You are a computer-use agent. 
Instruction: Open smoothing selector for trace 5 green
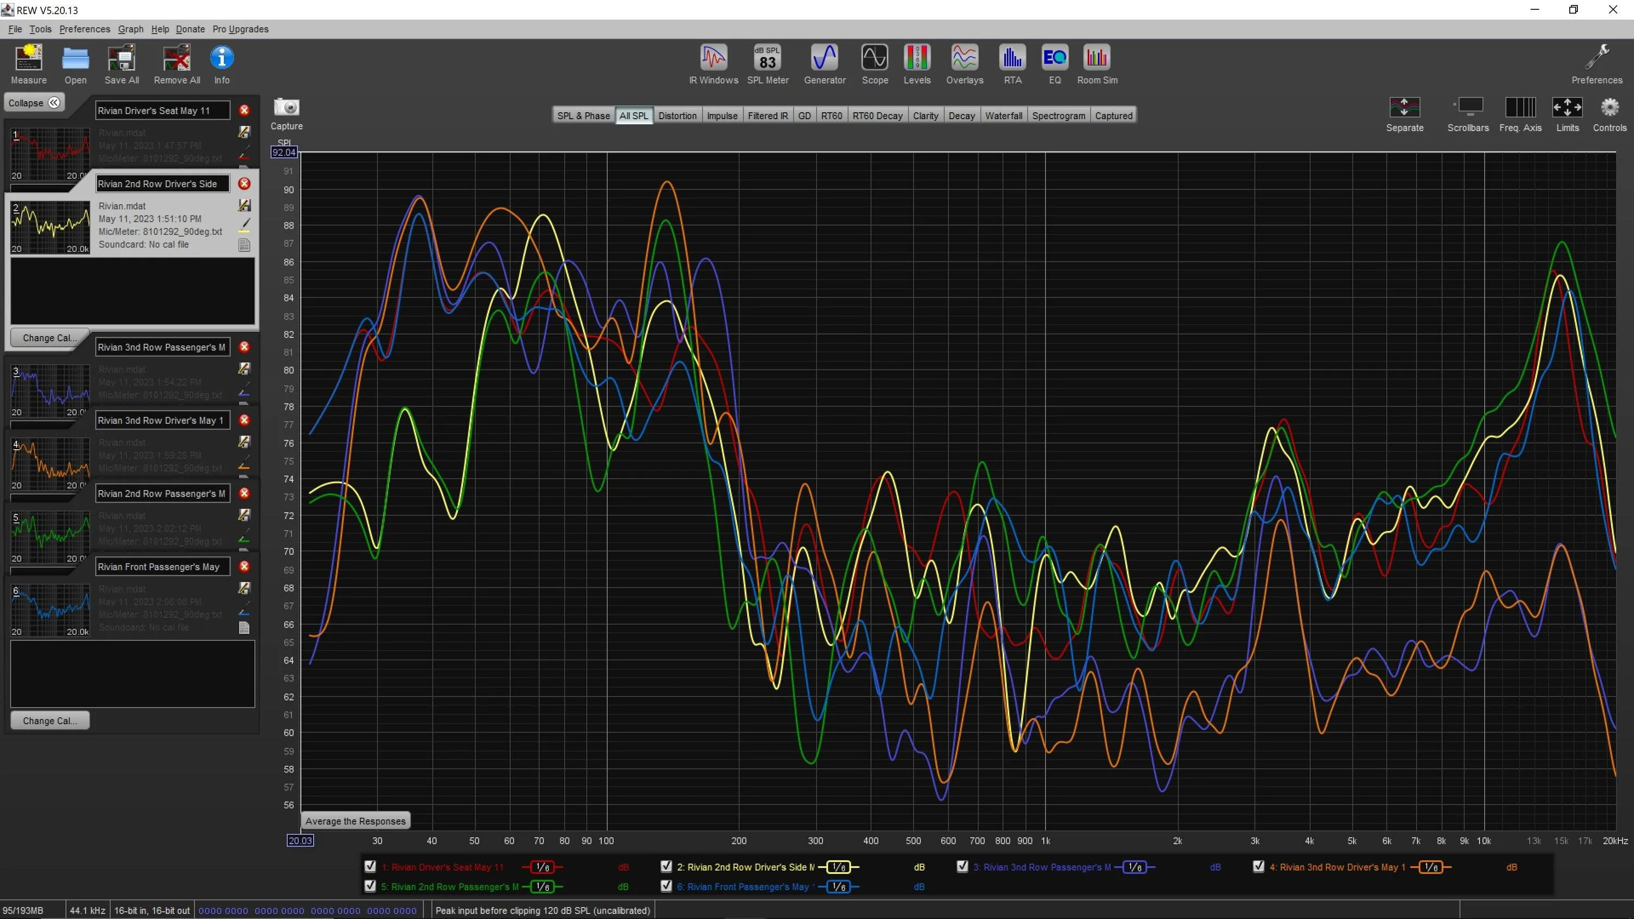(x=542, y=887)
